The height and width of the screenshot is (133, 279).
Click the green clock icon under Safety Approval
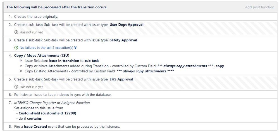(x=16, y=48)
